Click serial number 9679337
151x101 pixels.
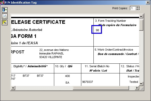(88, 82)
